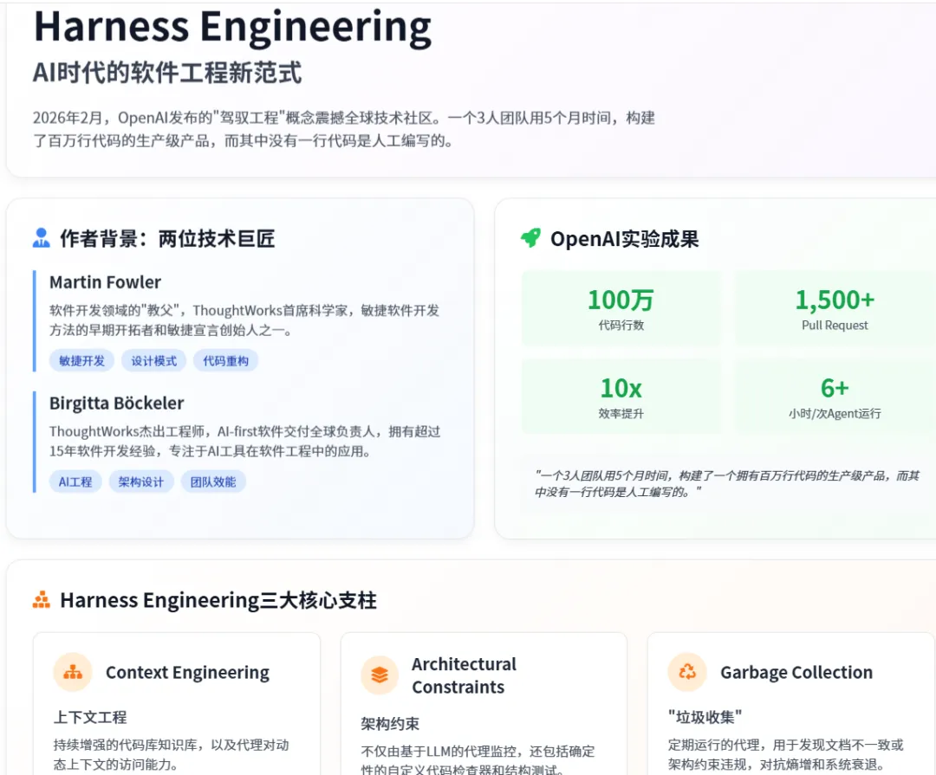Click the 100万 代码行数 stat card
Screen dimensions: 936x775
tap(621, 308)
